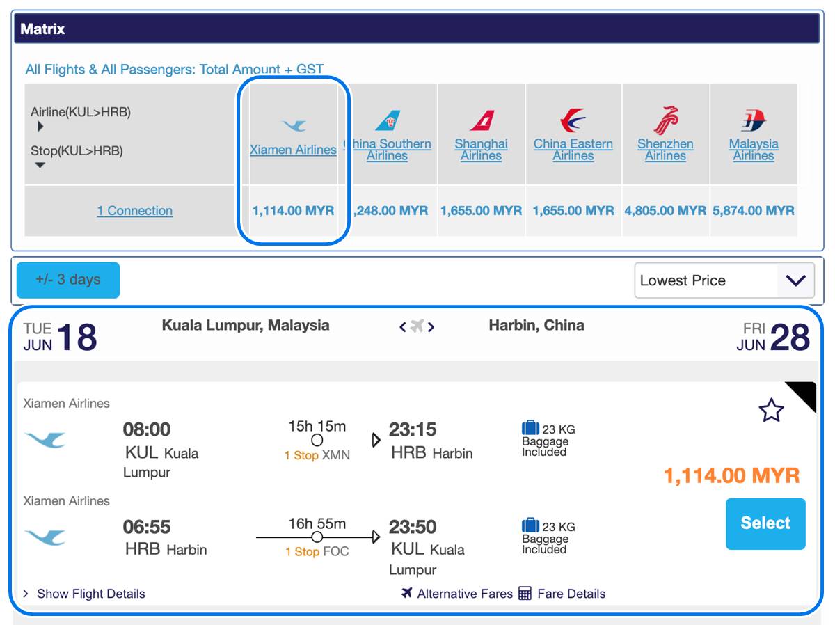Open Alternative Fares
835x625 pixels.
click(465, 594)
